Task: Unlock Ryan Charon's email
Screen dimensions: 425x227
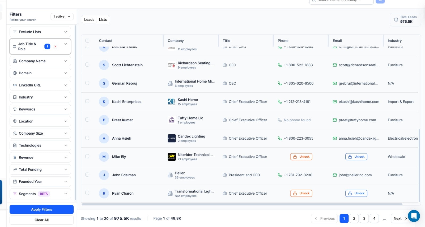Action: pyautogui.click(x=356, y=193)
